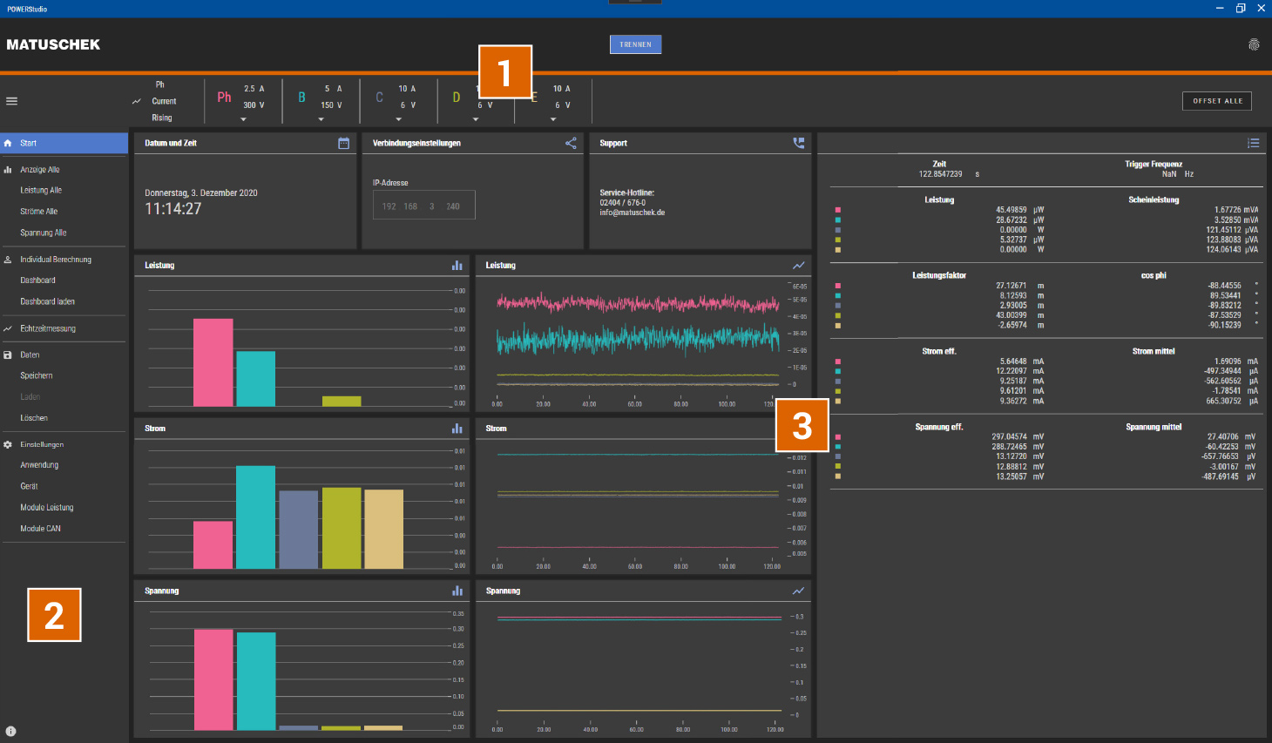Click line chart icon in Leistung graph card

click(x=799, y=265)
